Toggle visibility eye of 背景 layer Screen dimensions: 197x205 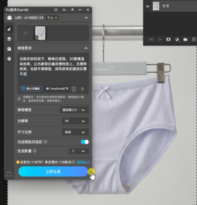click(x=147, y=6)
